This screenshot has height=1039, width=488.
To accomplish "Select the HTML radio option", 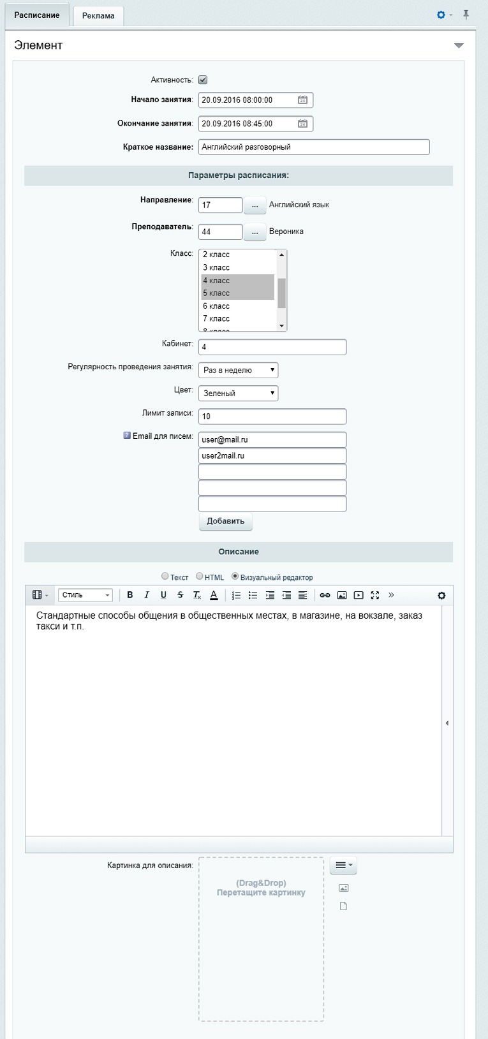I will click(200, 577).
